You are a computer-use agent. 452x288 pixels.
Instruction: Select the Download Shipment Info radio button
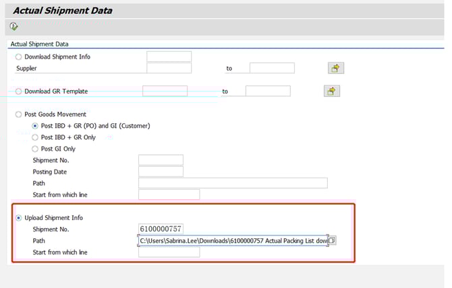click(18, 57)
